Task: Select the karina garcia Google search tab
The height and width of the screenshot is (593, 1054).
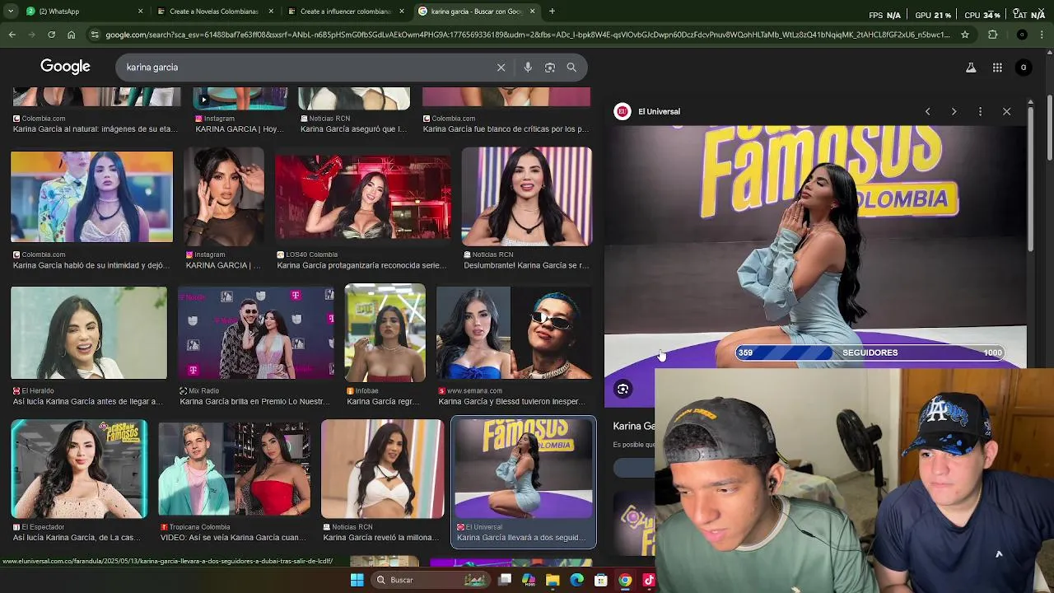Action: (x=476, y=12)
